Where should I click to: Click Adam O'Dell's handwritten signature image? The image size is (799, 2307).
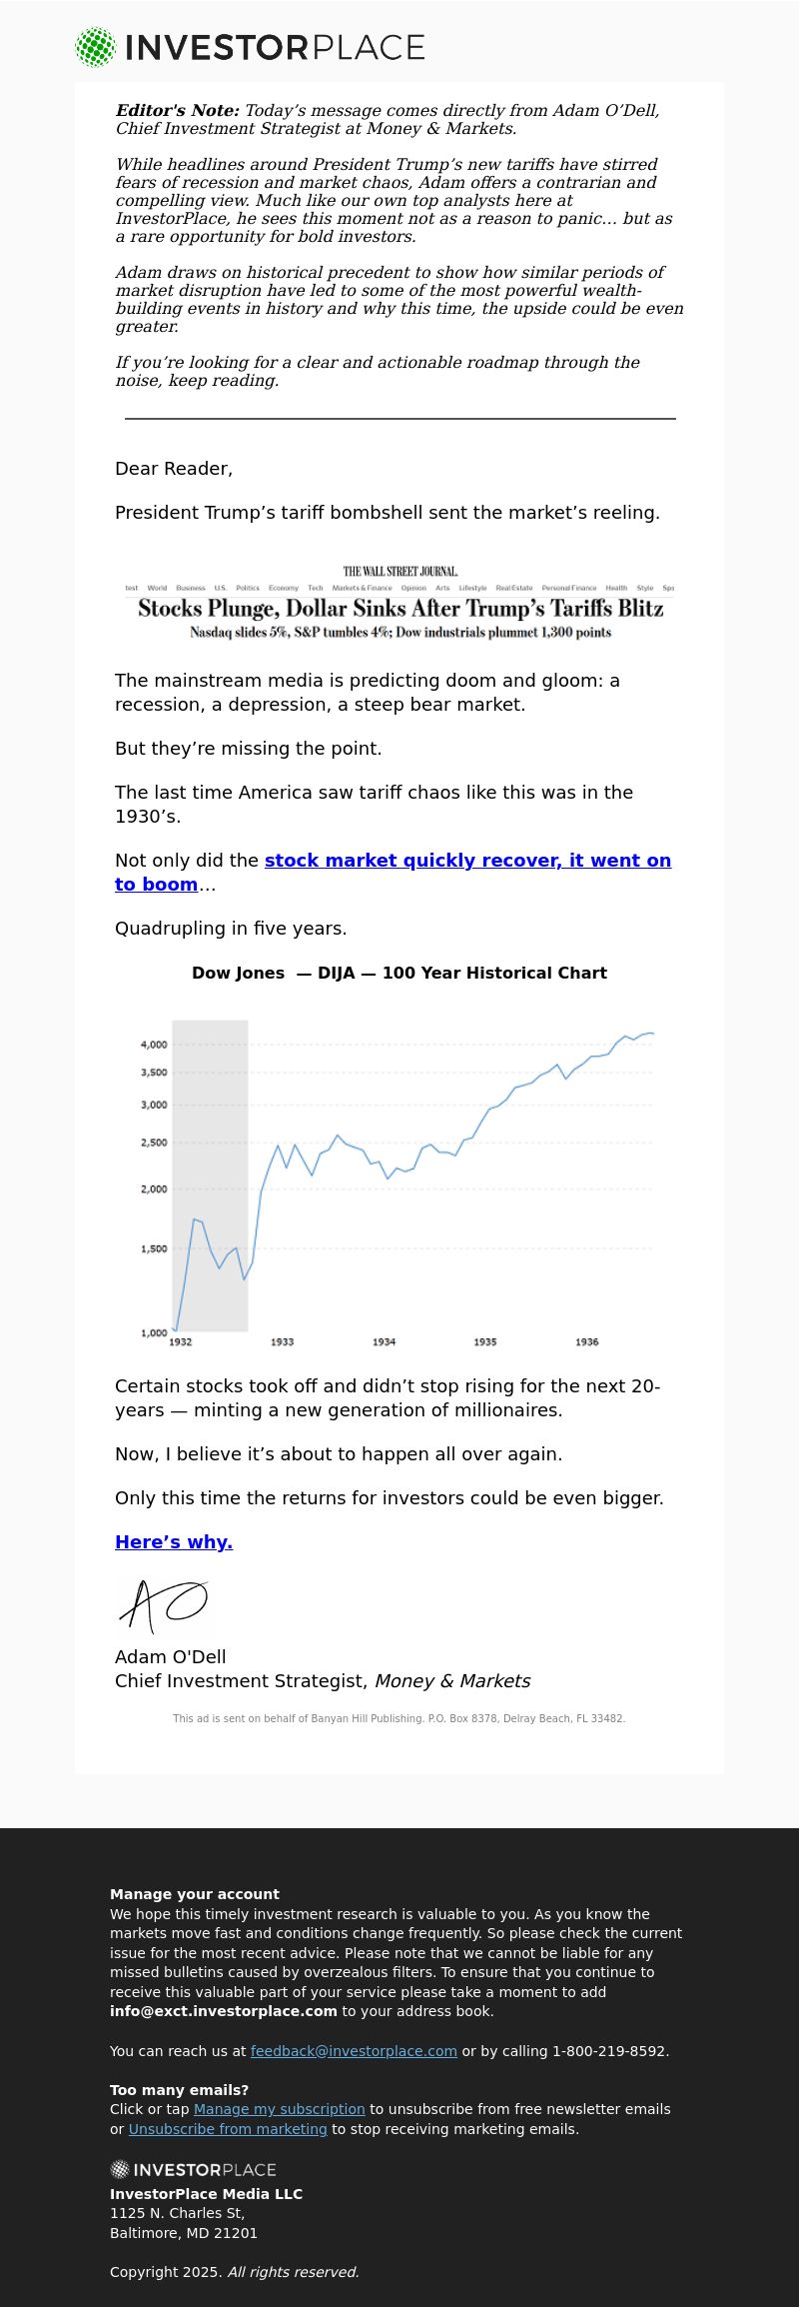[164, 1605]
